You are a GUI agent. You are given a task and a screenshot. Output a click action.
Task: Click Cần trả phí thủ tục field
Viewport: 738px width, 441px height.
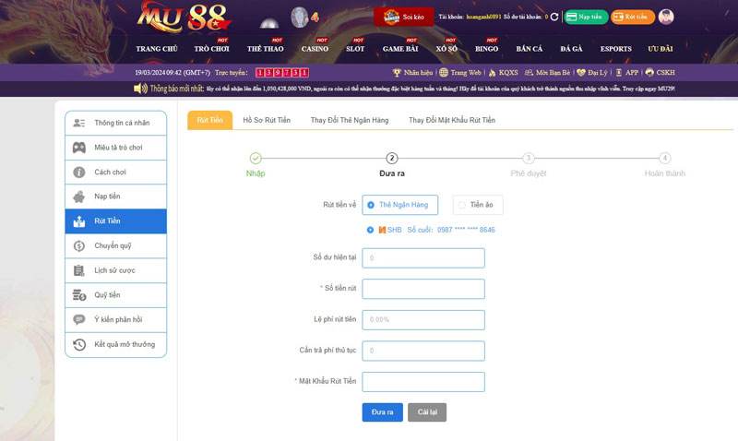423,351
